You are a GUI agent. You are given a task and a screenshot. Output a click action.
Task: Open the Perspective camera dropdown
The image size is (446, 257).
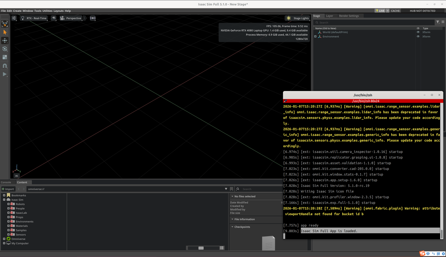[x=70, y=18]
